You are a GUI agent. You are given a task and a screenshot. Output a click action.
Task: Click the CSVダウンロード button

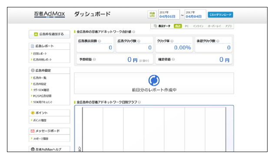pyautogui.click(x=220, y=15)
